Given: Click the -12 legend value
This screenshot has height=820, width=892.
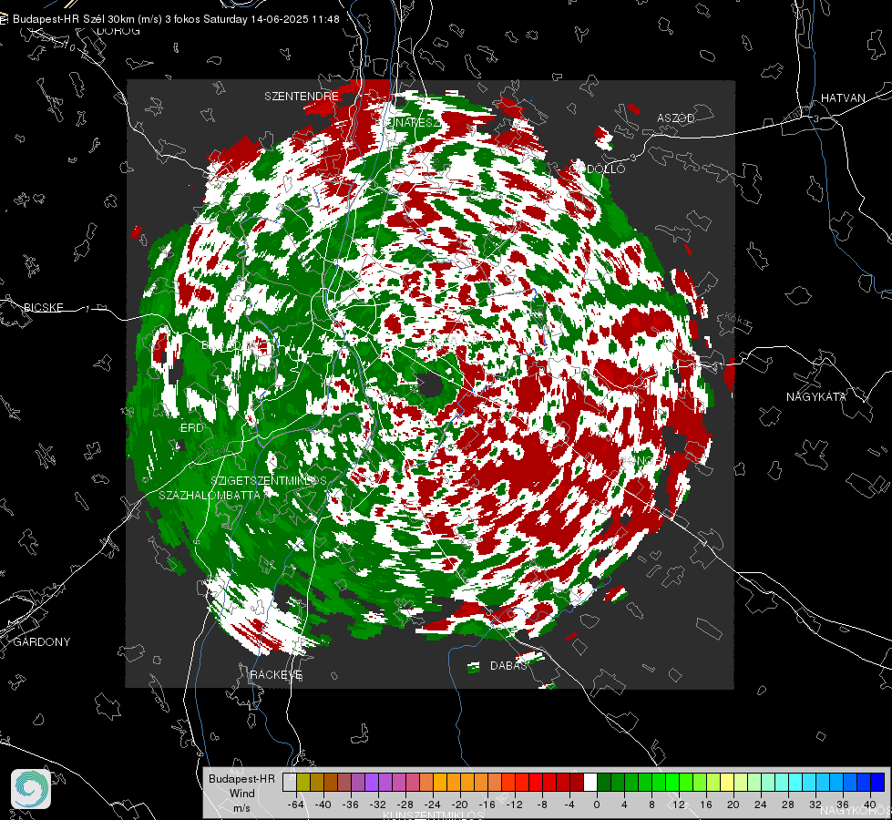Looking at the screenshot, I should pos(514,805).
